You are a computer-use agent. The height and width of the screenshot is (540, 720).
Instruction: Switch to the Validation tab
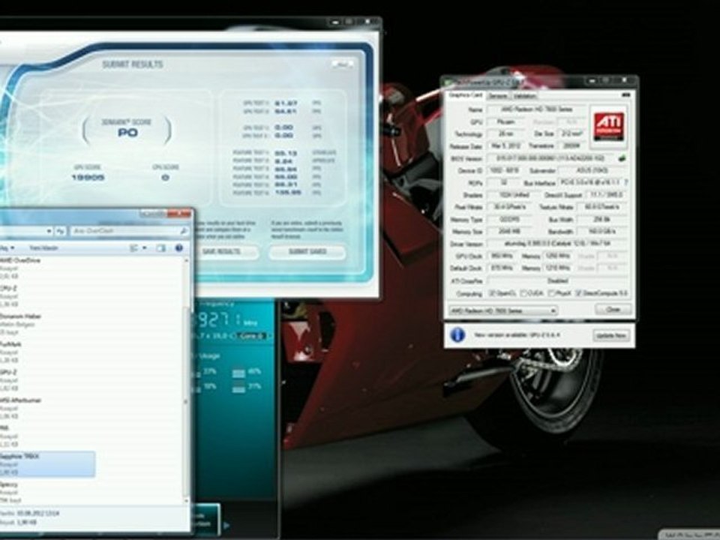click(x=524, y=96)
